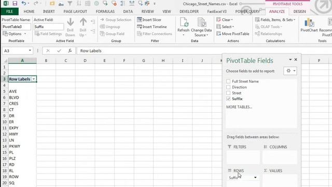The width and height of the screenshot is (332, 187).
Task: Click Filter Connections
Action: pos(155,34)
